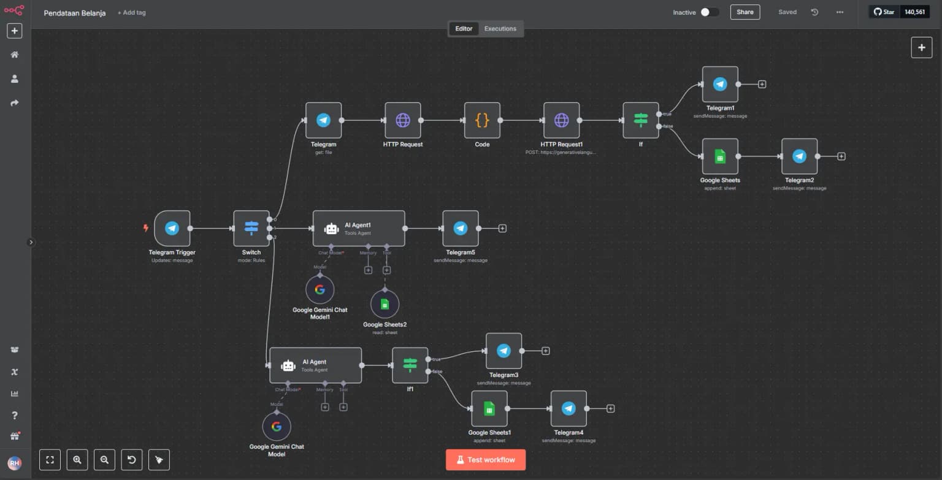942x480 pixels.
Task: Switch to the Editor tab
Action: (464, 29)
